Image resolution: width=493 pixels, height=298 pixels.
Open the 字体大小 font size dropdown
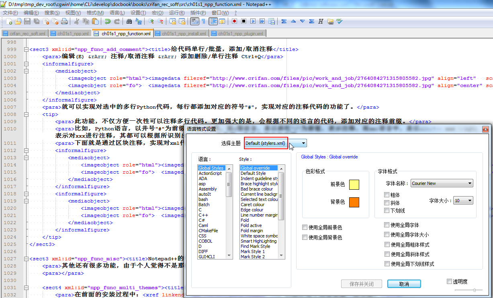(463, 201)
